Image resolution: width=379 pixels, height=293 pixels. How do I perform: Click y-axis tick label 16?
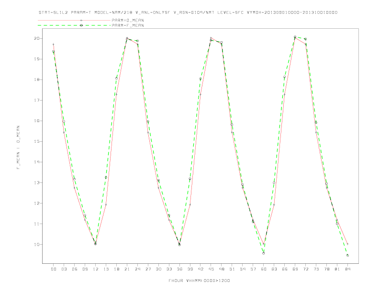(36, 121)
